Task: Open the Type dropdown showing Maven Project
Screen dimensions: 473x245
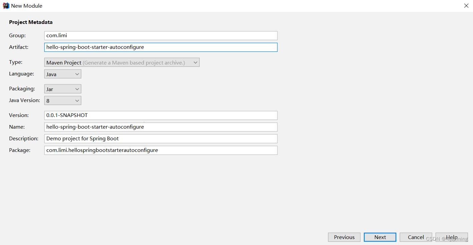Action: point(122,62)
